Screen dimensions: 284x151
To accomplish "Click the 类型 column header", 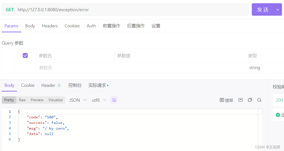I will (x=252, y=56).
